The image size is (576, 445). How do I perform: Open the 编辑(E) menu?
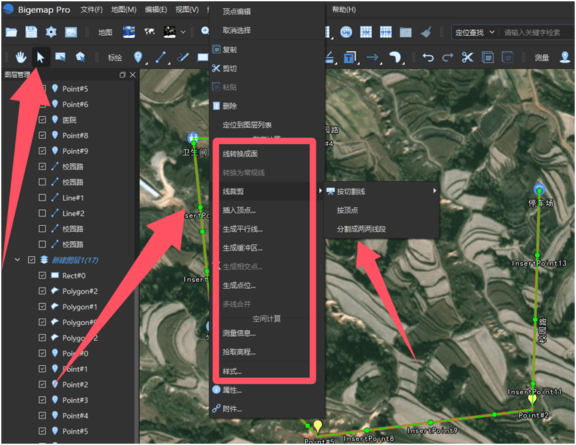156,9
